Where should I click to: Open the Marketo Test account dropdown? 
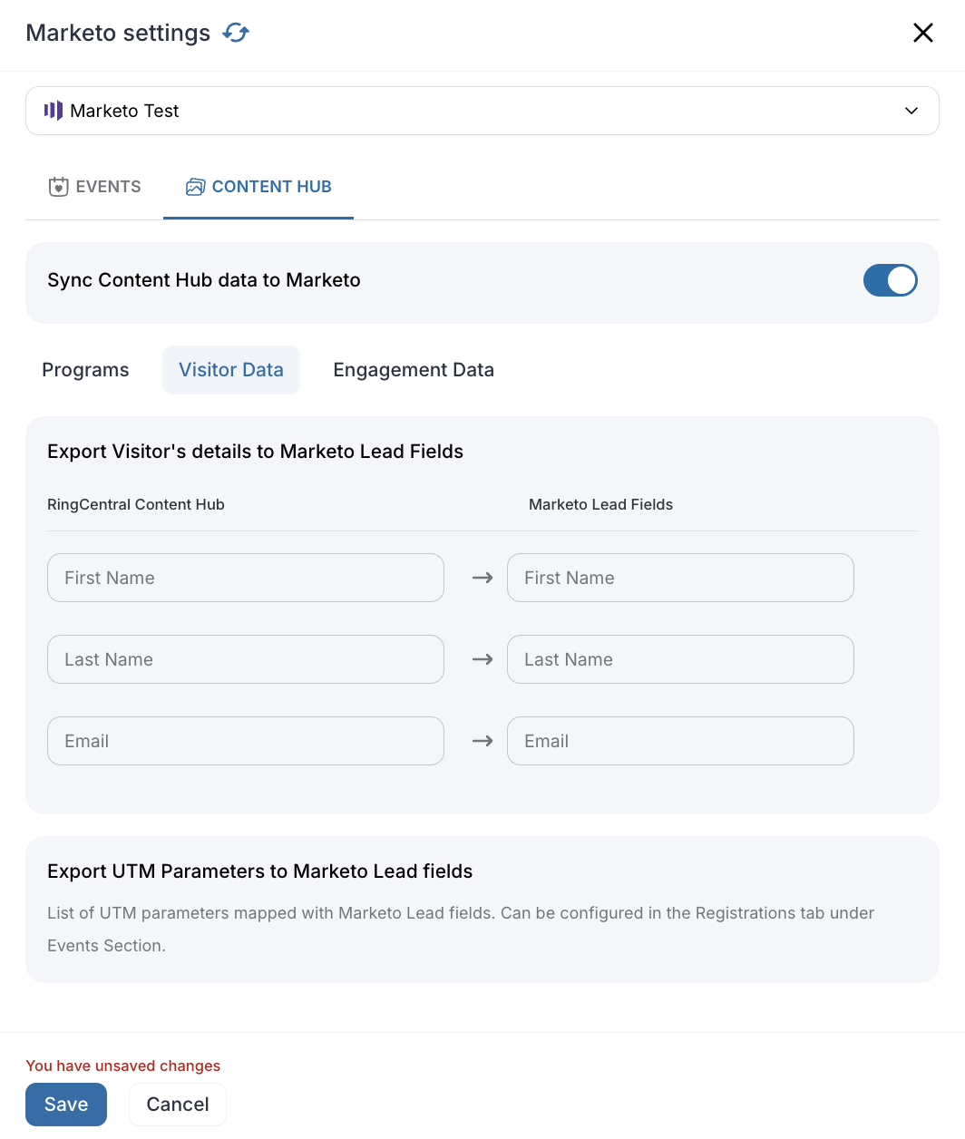point(482,111)
